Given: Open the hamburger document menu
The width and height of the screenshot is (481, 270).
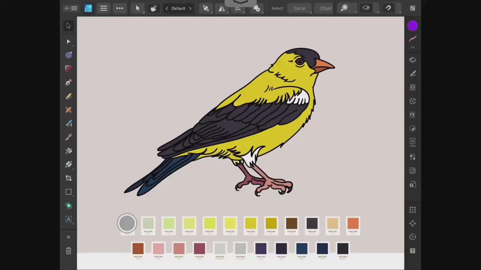Looking at the screenshot, I should [x=104, y=8].
